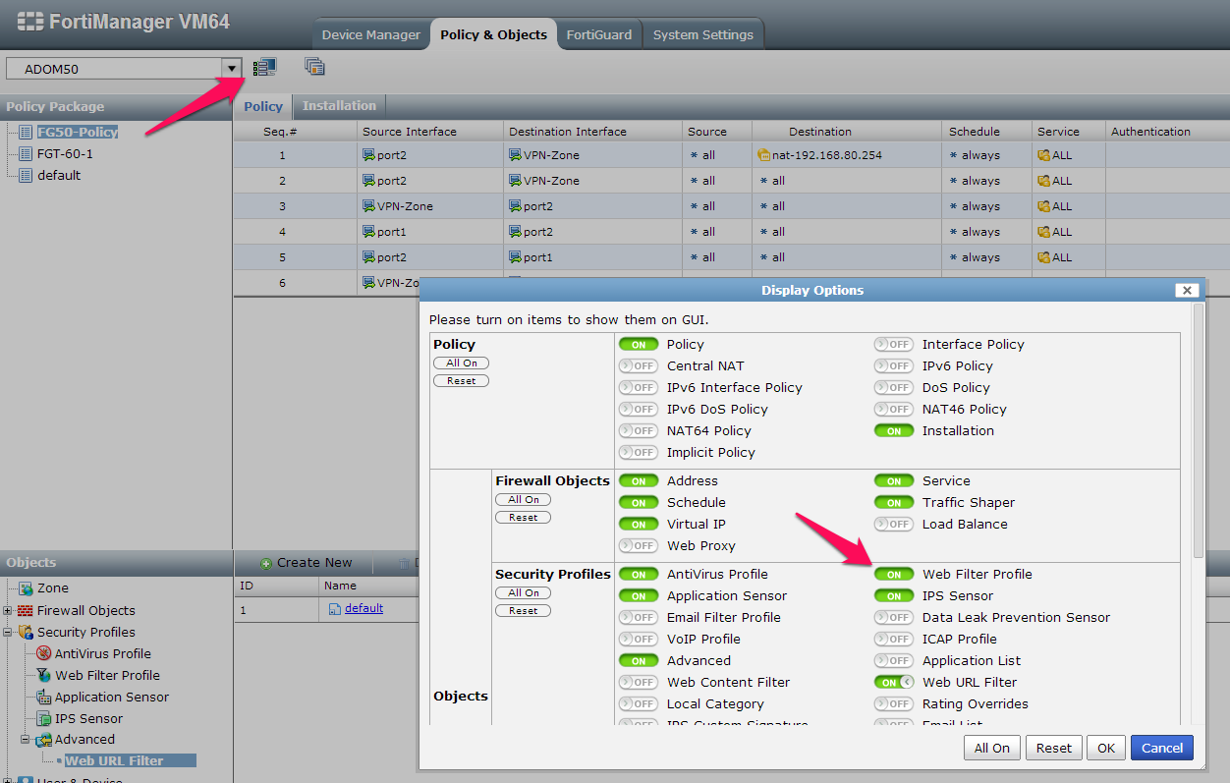Click the Display Options dialog scrollbar
1230x783 pixels.
[x=1198, y=432]
